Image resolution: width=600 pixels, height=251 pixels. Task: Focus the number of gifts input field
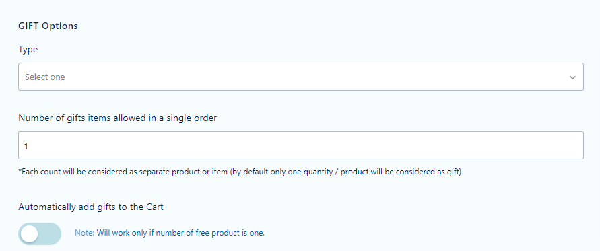(x=301, y=145)
